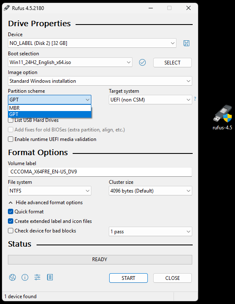Viewport: 235px width, 304px height.
Task: Click the Target system help question mark
Action: 195,99
